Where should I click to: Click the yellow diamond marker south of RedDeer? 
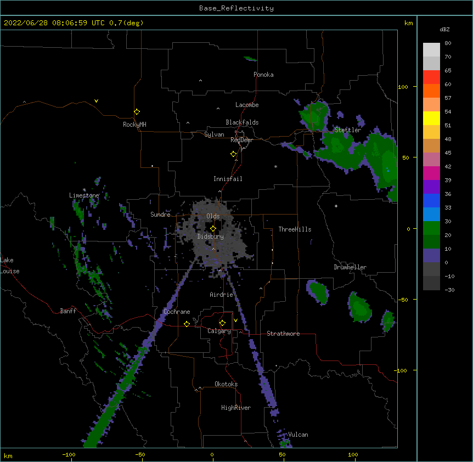coord(234,154)
